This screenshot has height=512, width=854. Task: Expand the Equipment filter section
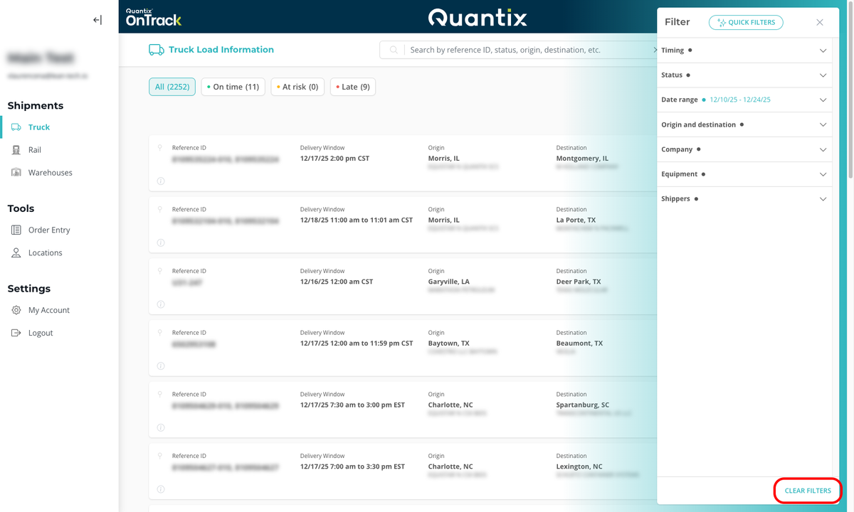[823, 174]
